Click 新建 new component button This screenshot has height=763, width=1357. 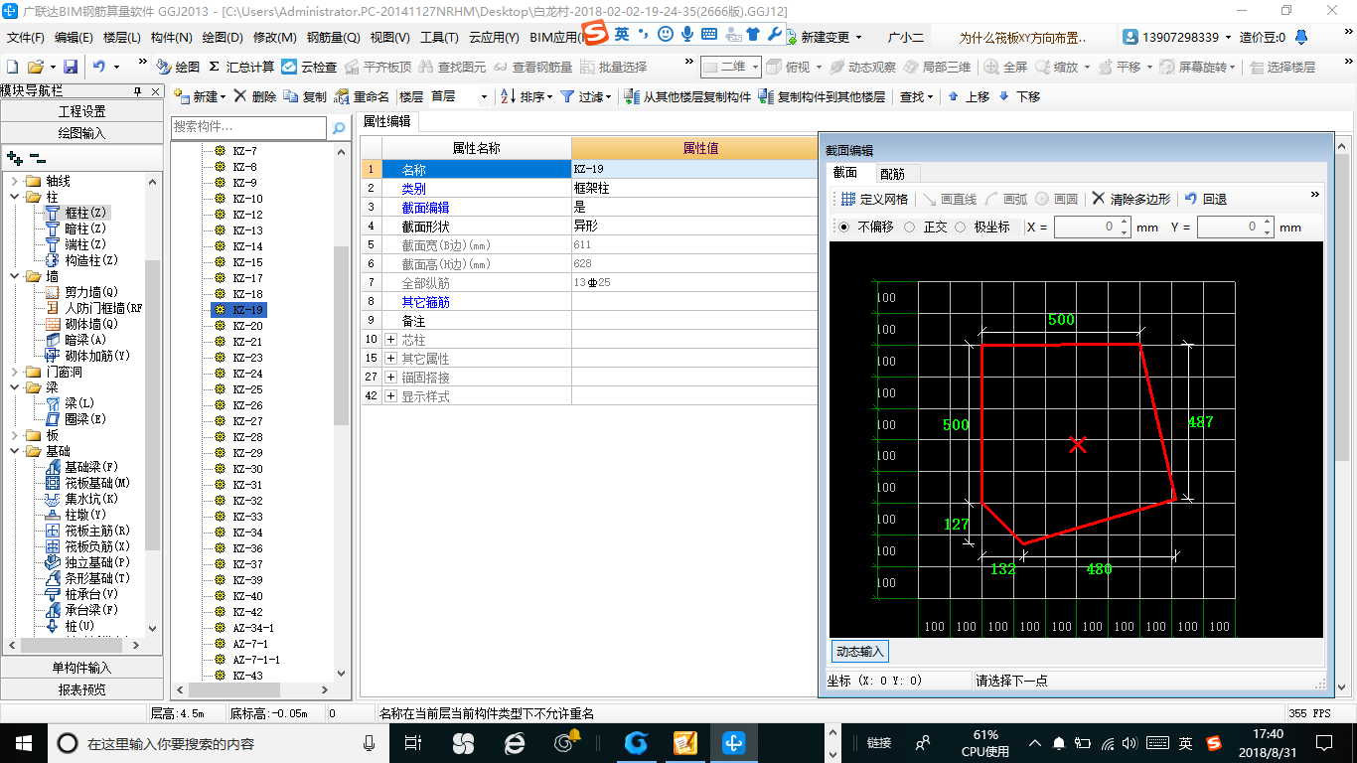200,96
